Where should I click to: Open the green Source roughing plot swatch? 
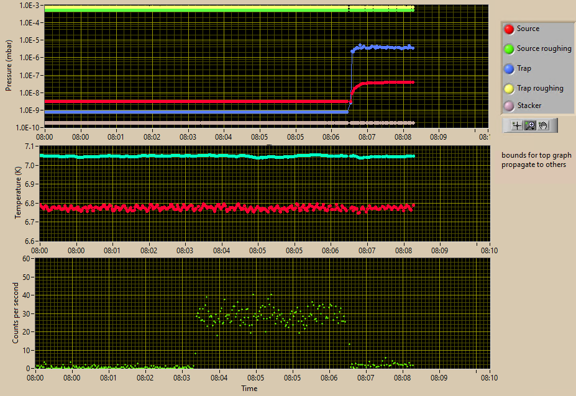(509, 49)
